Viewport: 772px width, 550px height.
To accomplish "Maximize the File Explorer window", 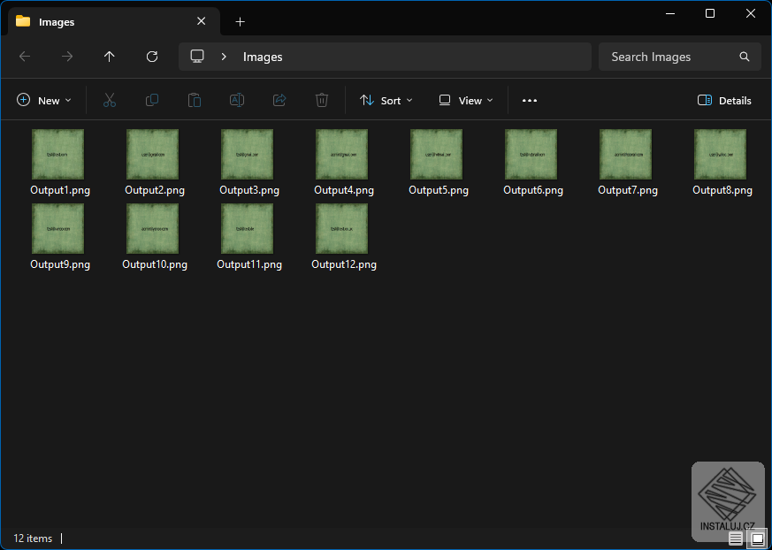I will 710,14.
